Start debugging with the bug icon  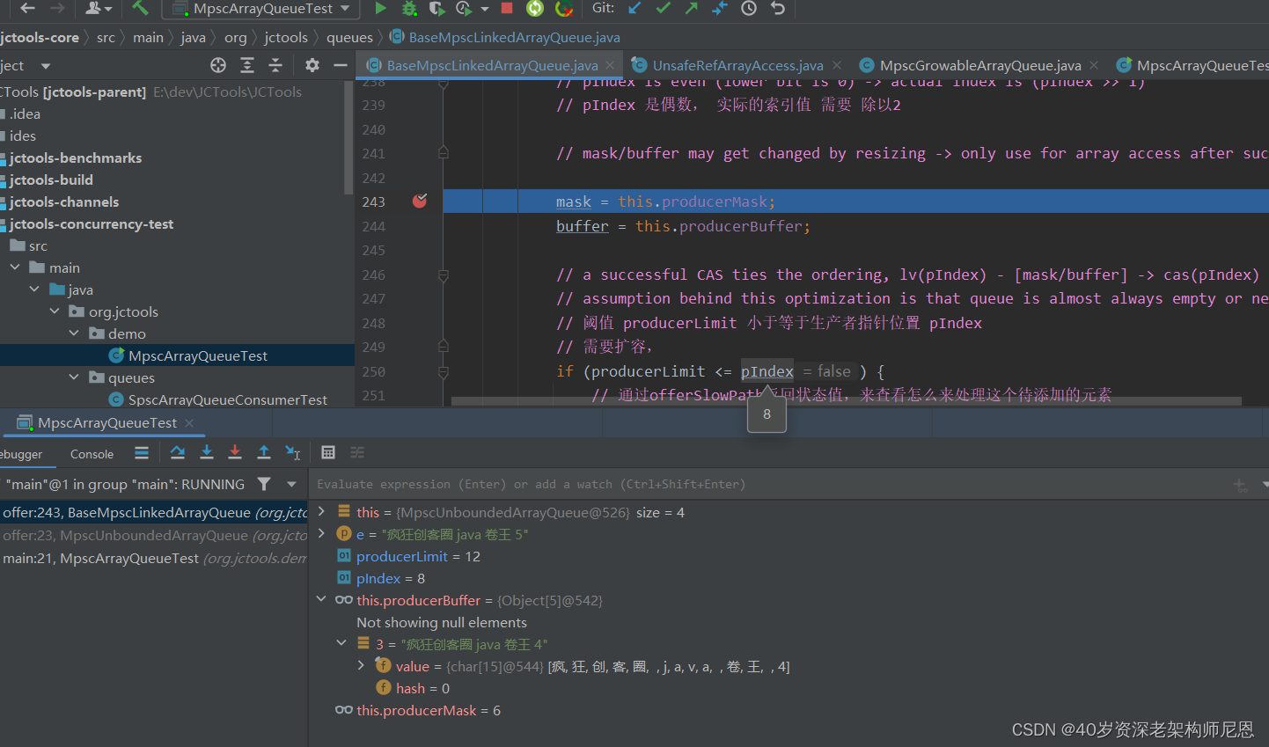click(409, 9)
